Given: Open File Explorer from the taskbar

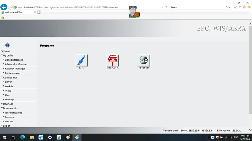Looking at the screenshot, I should pyautogui.click(x=32, y=137).
